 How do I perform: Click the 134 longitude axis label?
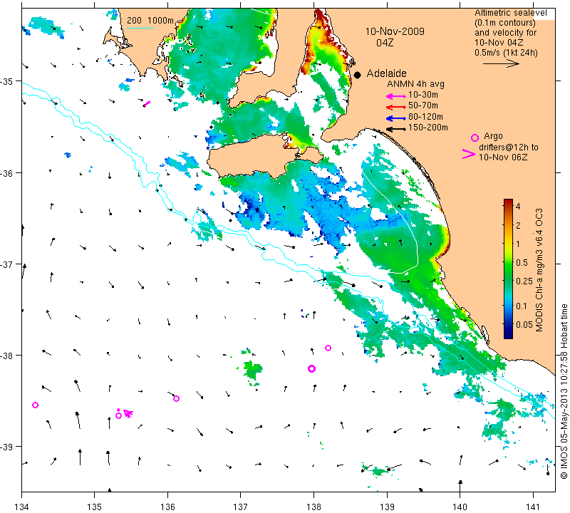click(x=22, y=507)
